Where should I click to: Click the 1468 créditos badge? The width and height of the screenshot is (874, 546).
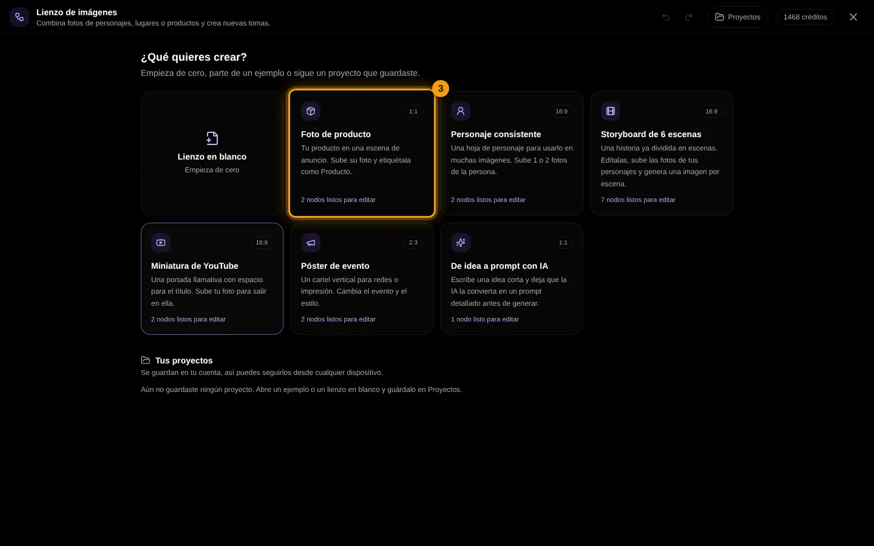point(805,17)
